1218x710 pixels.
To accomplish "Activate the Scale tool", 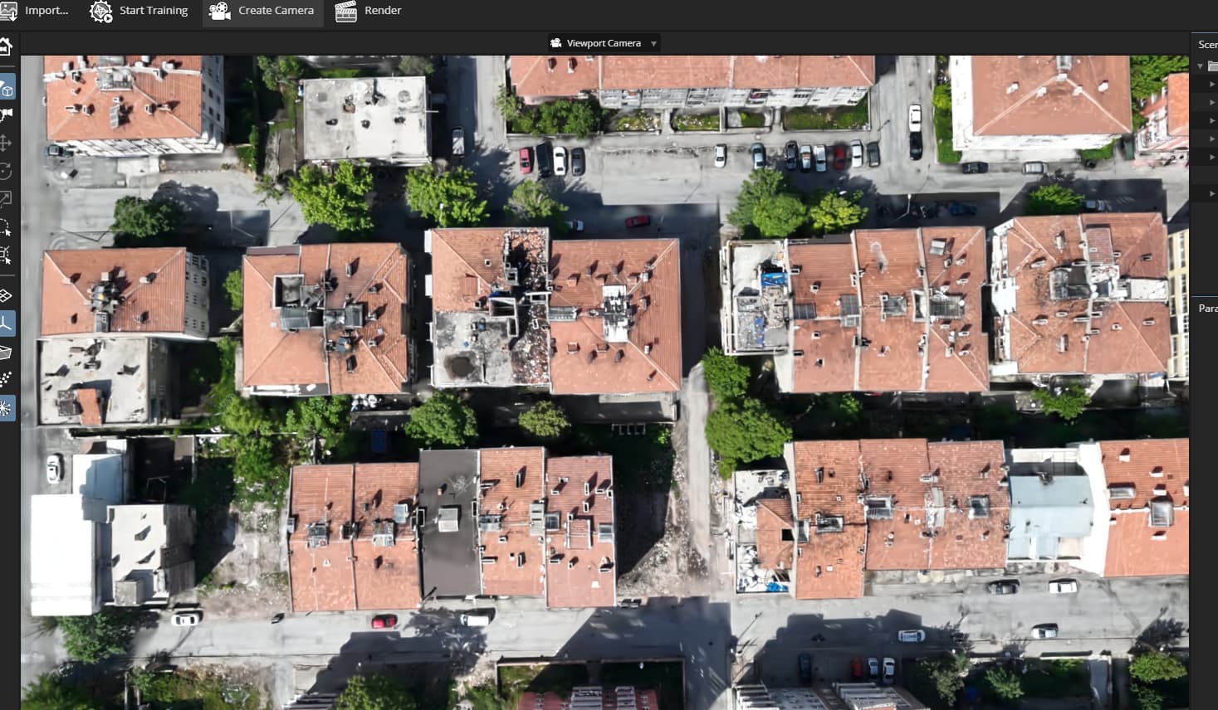I will pos(6,198).
